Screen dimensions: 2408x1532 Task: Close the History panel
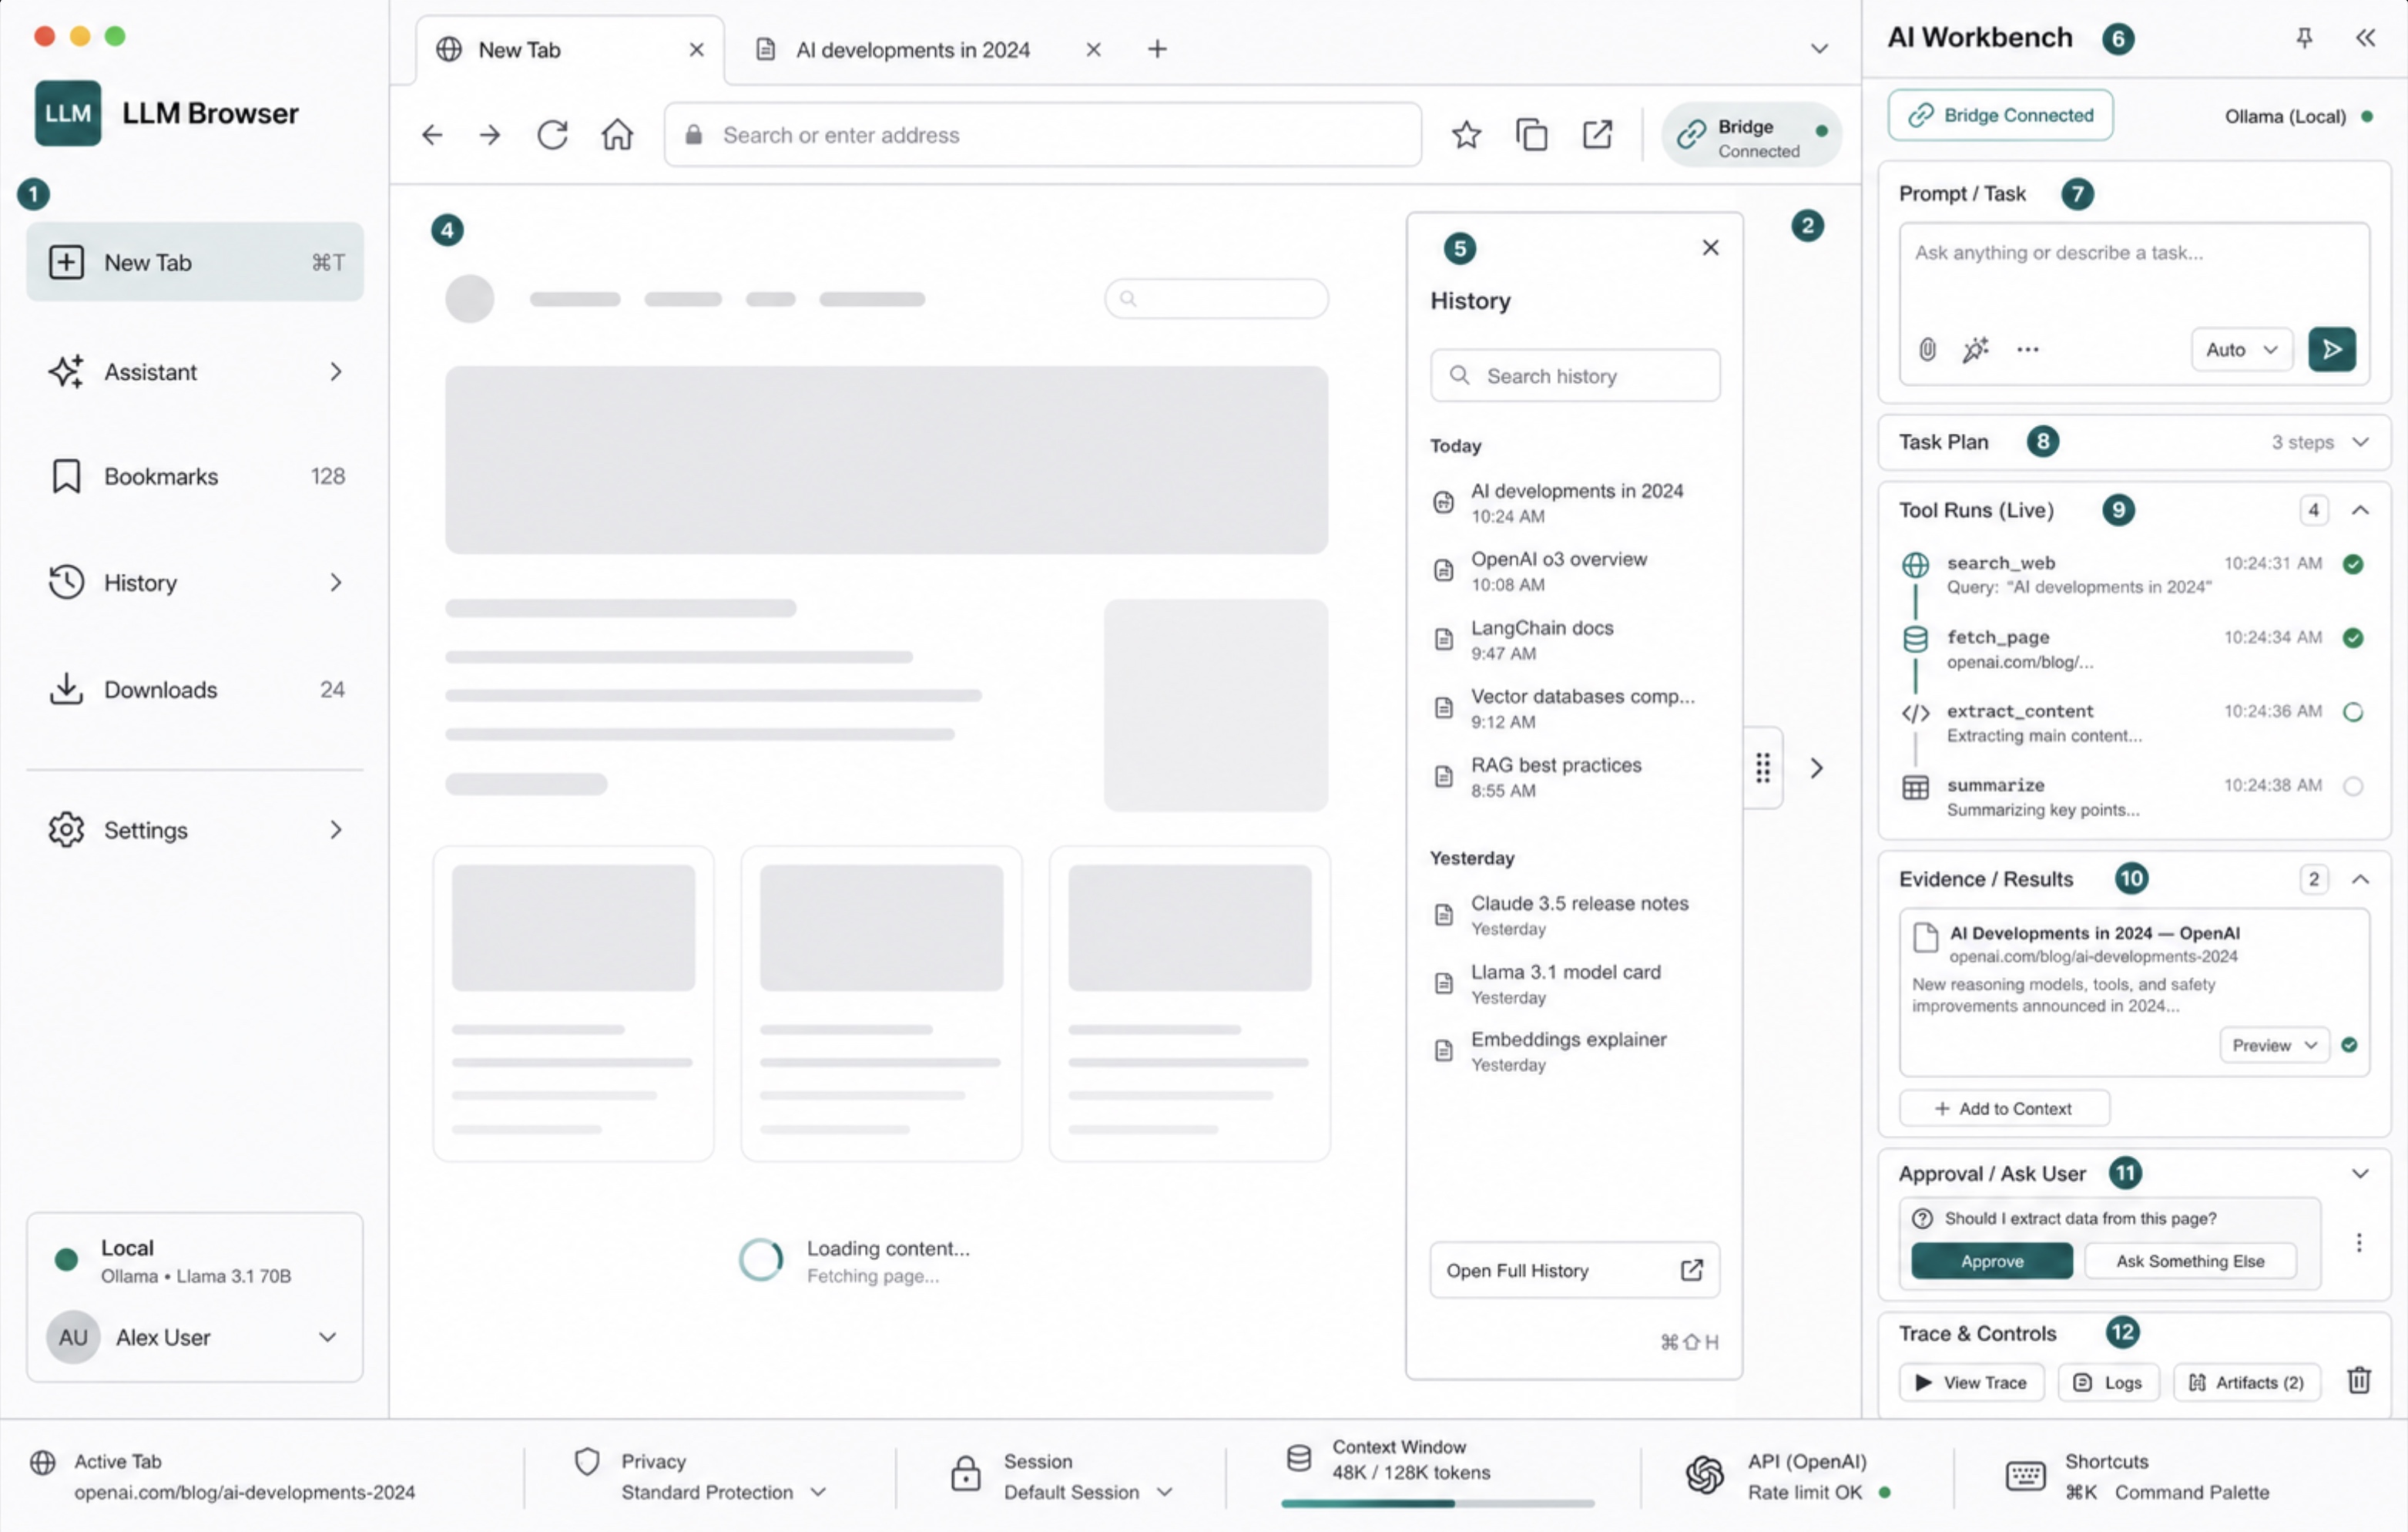point(1711,247)
